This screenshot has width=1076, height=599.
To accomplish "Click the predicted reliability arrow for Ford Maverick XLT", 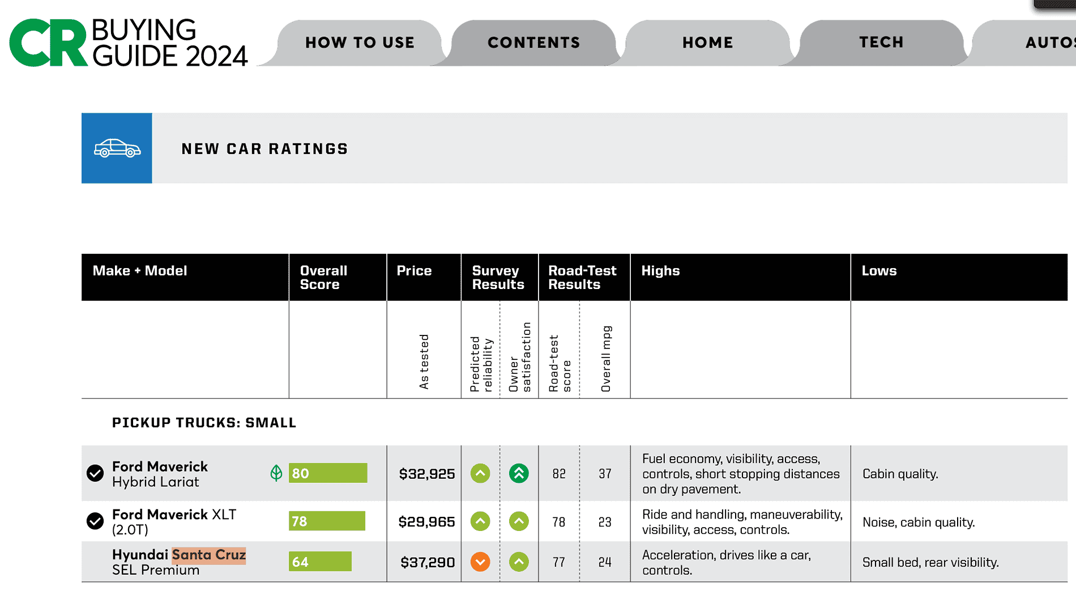I will pos(480,521).
